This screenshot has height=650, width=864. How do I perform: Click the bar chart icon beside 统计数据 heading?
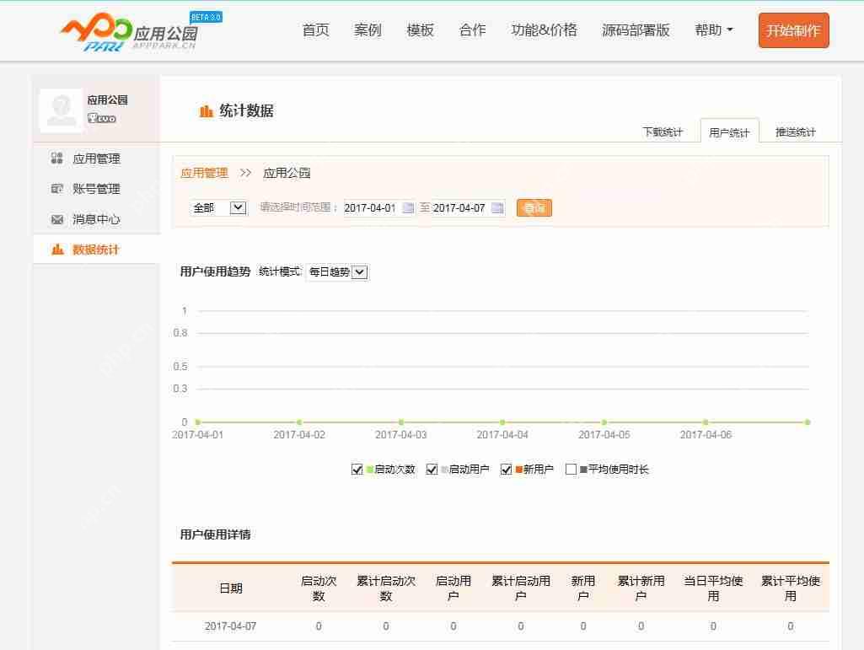206,110
